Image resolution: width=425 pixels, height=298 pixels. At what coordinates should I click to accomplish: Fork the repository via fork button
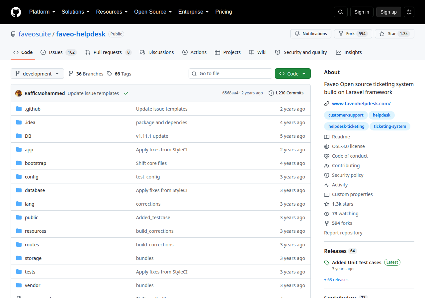tap(353, 34)
